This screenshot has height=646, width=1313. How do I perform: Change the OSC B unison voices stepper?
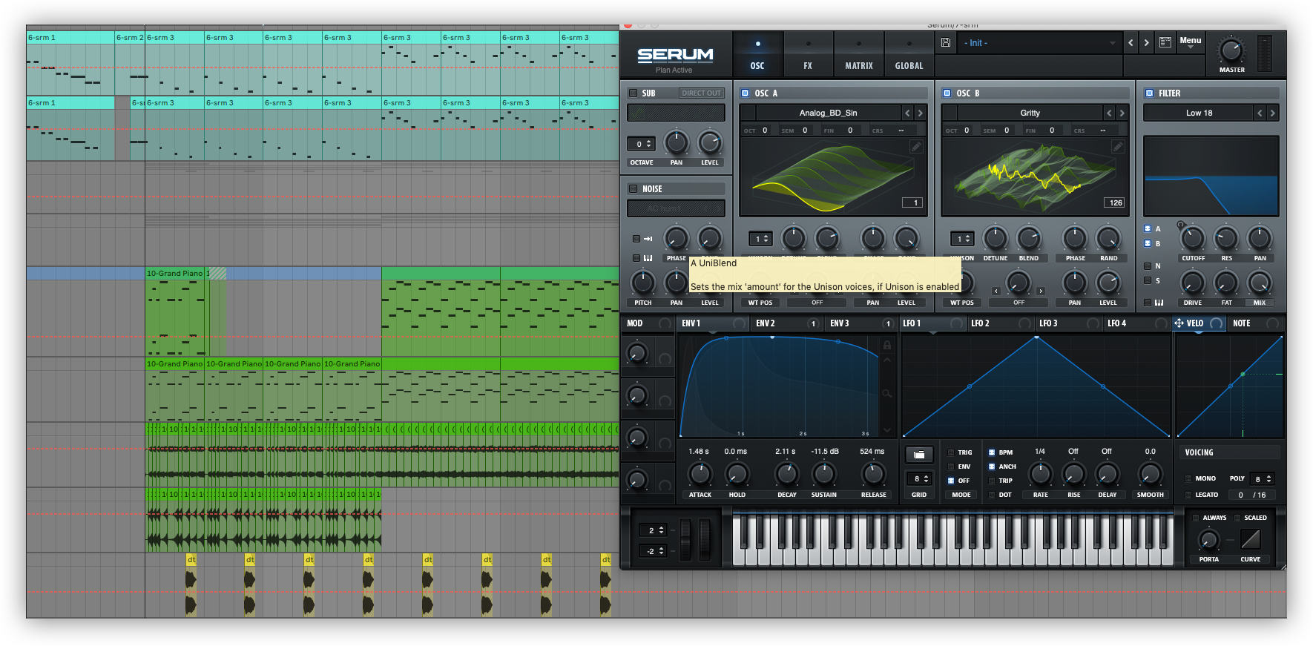coord(962,239)
